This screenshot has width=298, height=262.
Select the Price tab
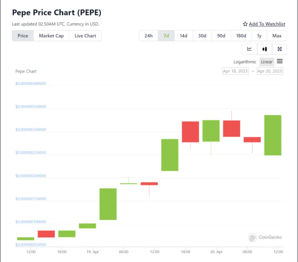pyautogui.click(x=23, y=36)
